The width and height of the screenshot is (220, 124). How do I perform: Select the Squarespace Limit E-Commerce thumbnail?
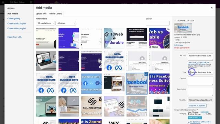pos(114,106)
